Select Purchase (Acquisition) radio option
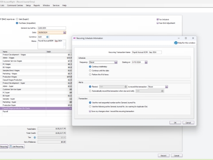This screenshot has width=213, height=160. tap(17, 23)
